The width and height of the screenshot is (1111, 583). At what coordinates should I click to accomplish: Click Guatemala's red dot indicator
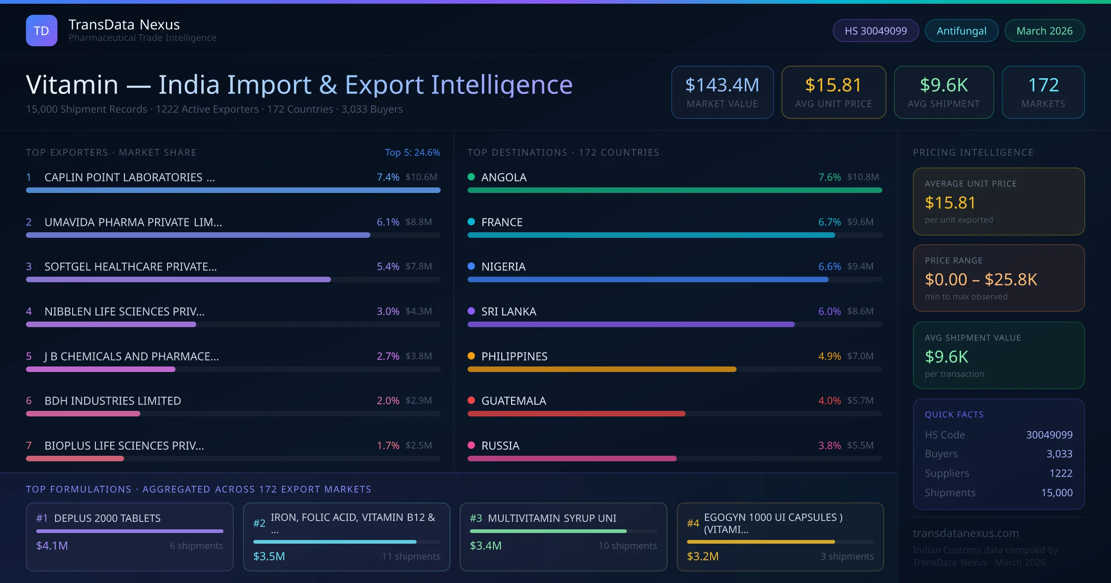(x=471, y=400)
